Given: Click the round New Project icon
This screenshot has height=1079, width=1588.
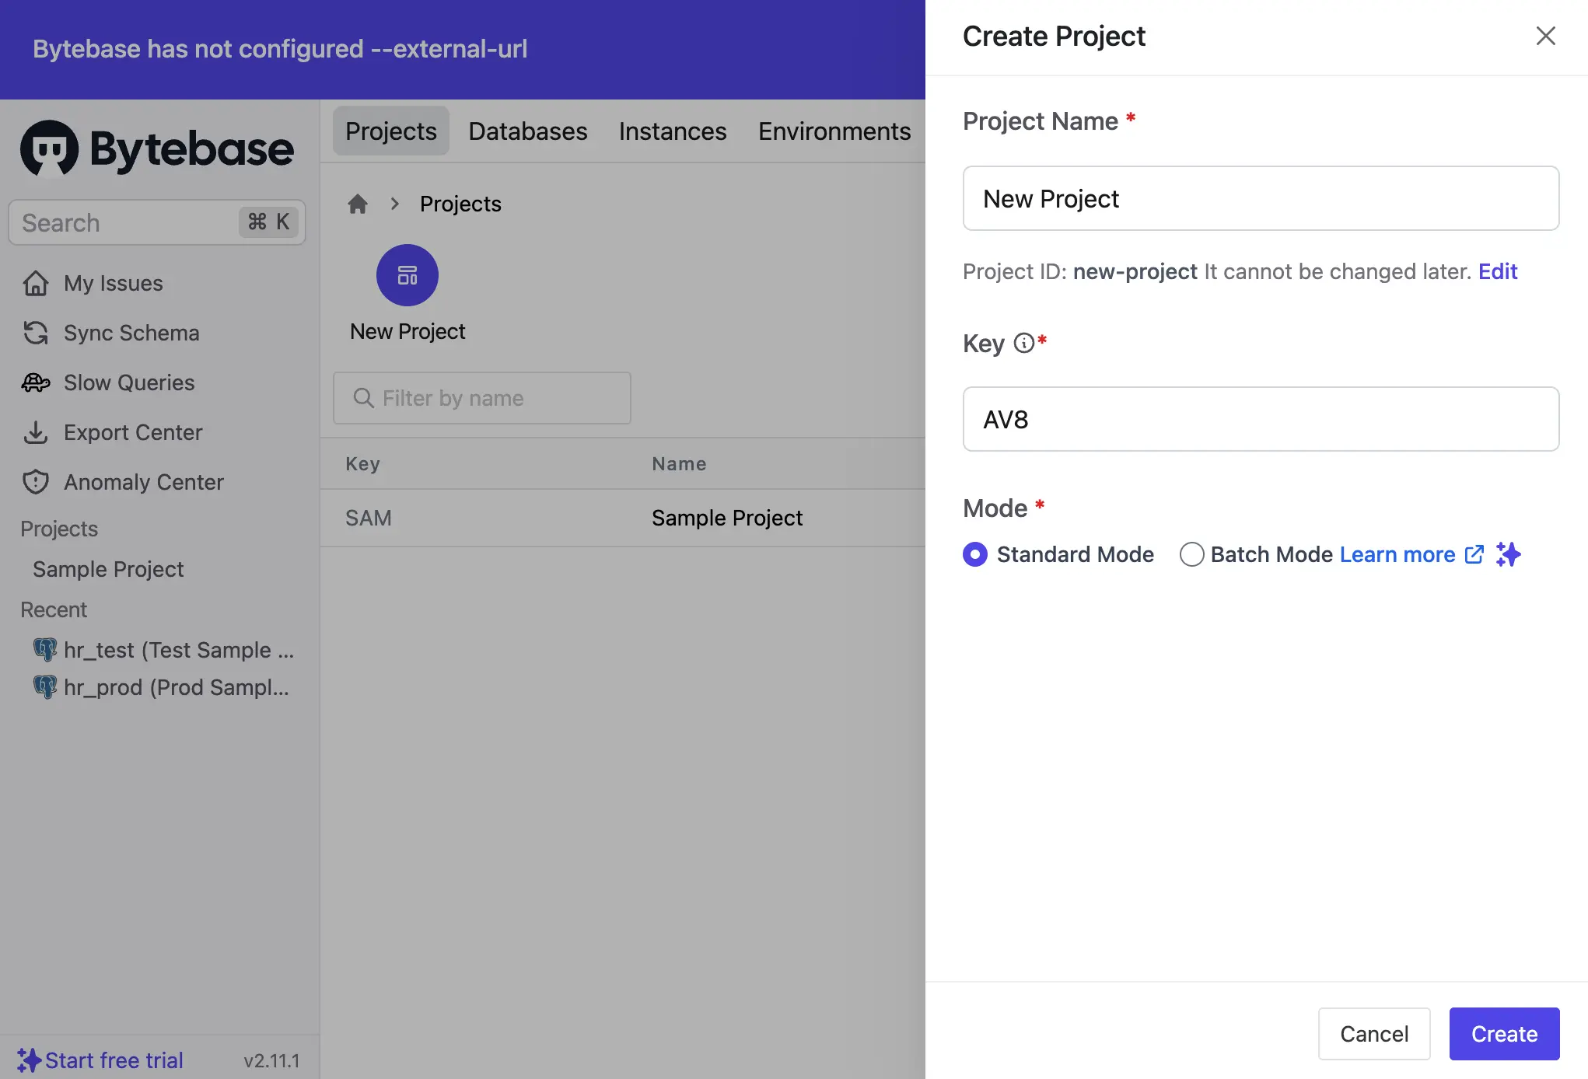Looking at the screenshot, I should click(x=407, y=275).
